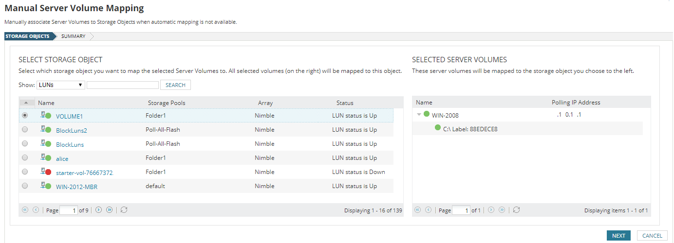Refresh the selected server volumes list

coord(517,210)
